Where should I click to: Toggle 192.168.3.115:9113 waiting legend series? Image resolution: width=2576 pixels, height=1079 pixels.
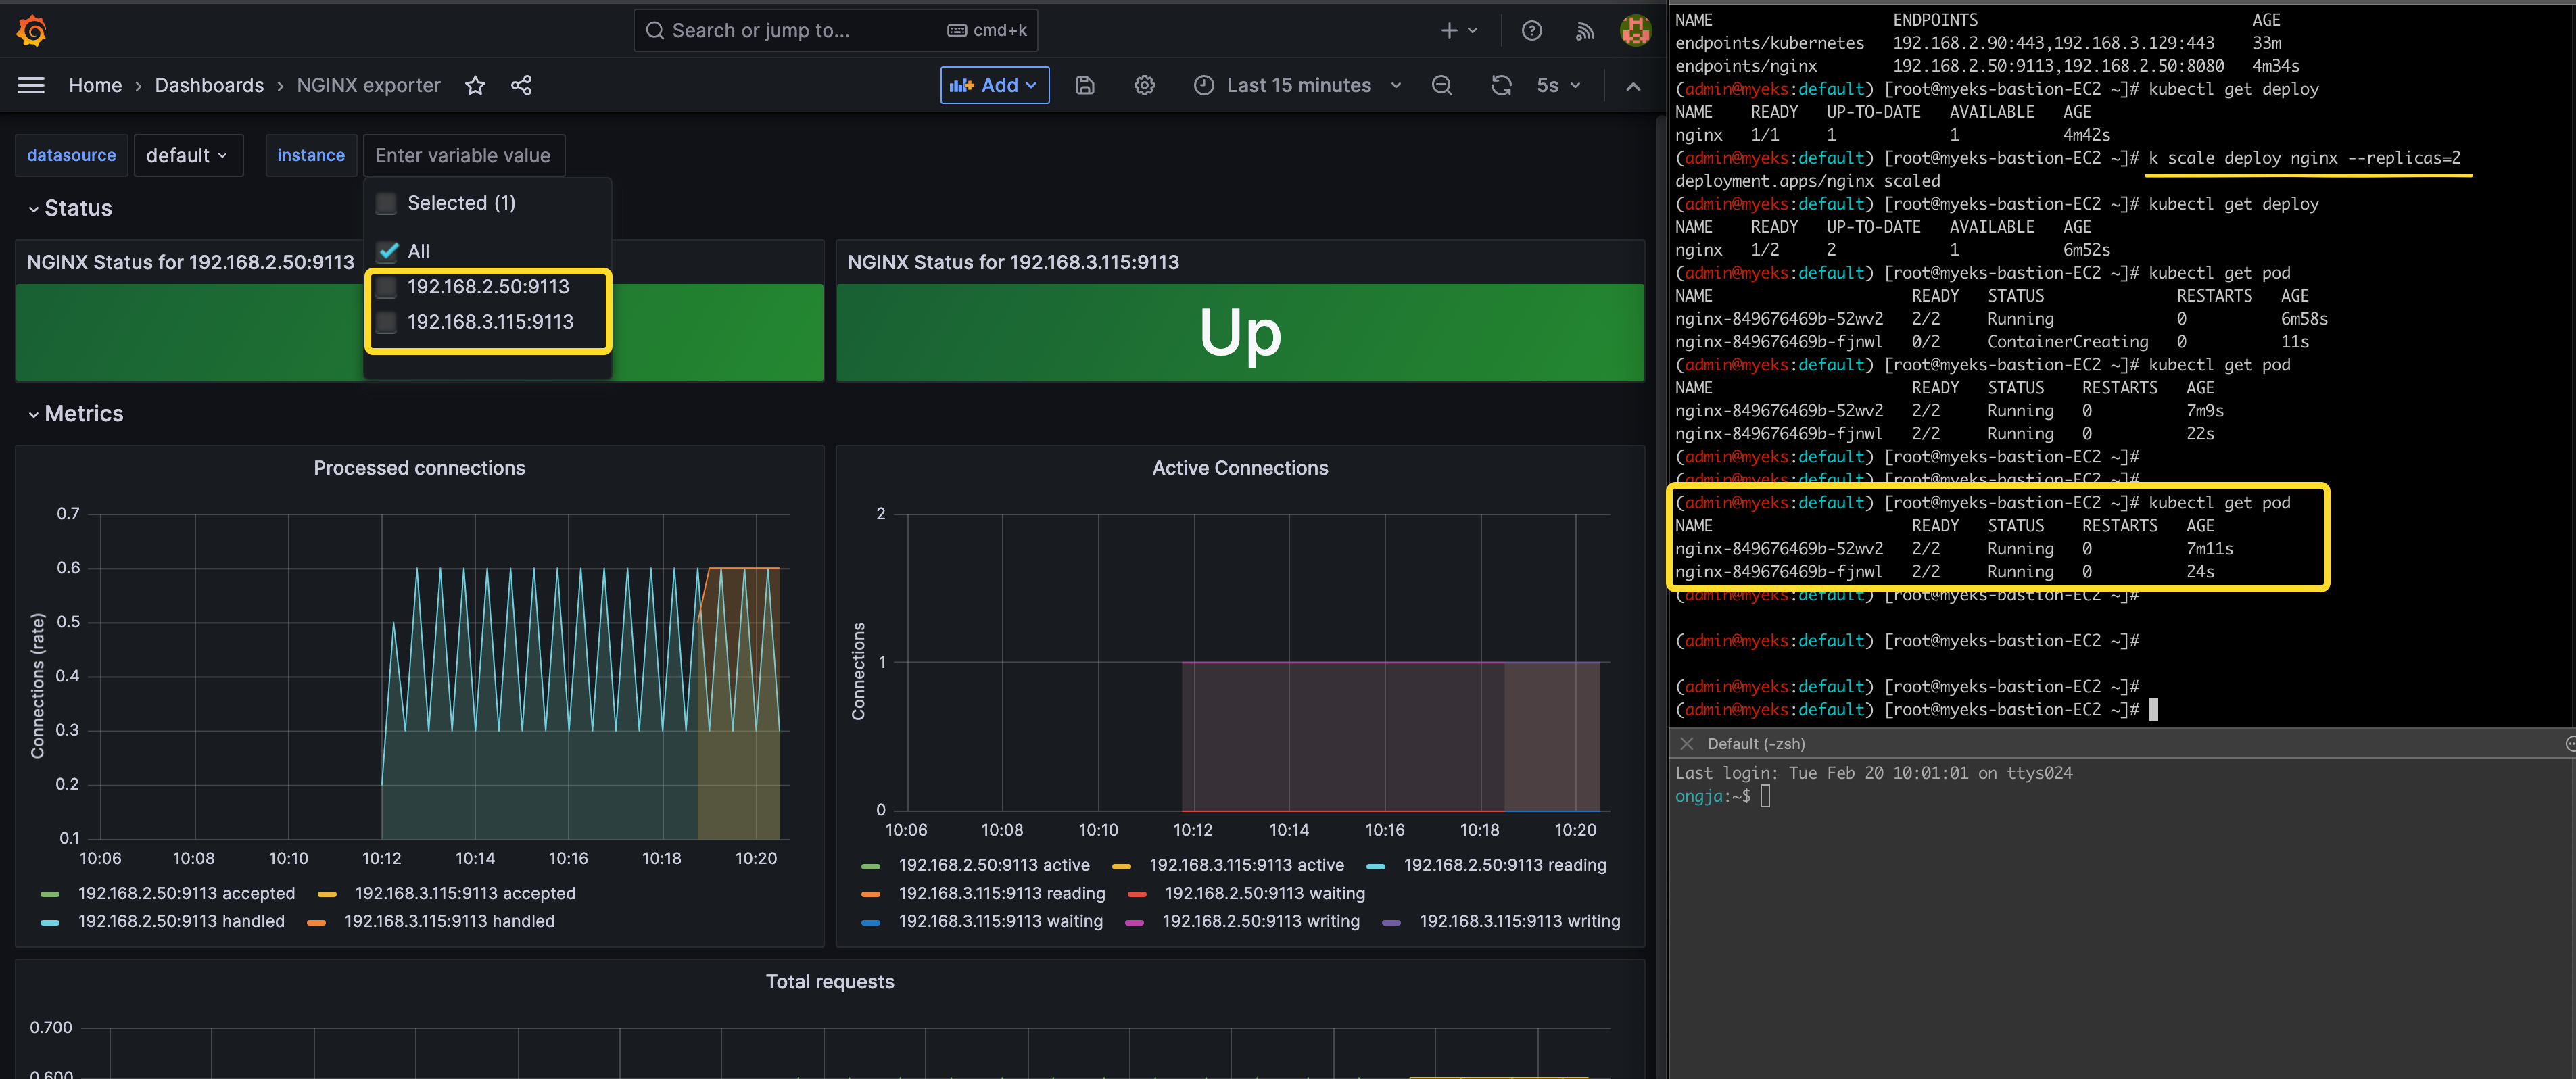point(1000,921)
